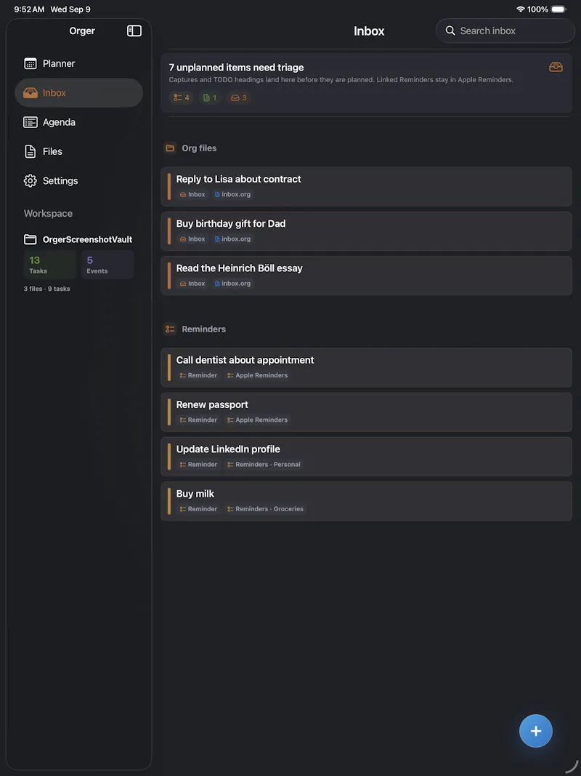581x776 pixels.
Task: Click the Org files folder icon
Action: point(170,148)
